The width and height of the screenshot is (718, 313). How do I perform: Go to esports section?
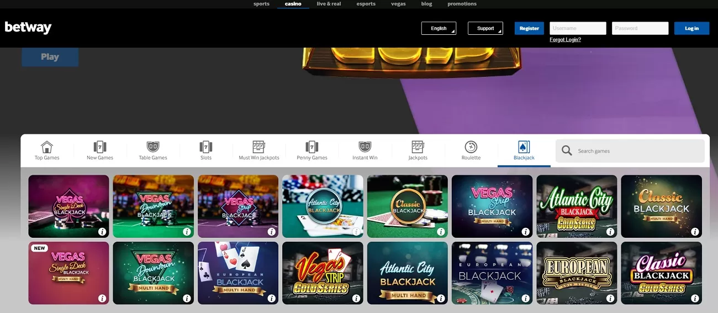click(x=366, y=4)
